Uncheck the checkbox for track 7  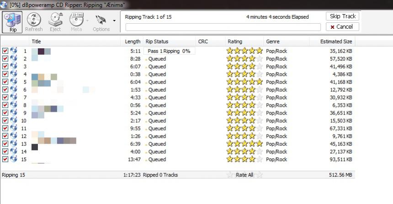[5, 98]
